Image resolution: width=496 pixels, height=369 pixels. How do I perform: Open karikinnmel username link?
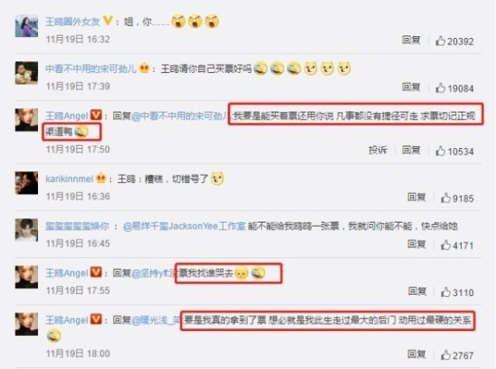click(69, 179)
